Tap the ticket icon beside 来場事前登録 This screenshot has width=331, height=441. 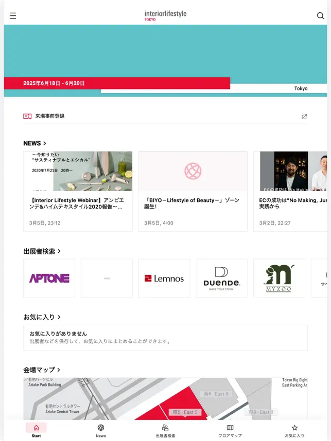[27, 116]
